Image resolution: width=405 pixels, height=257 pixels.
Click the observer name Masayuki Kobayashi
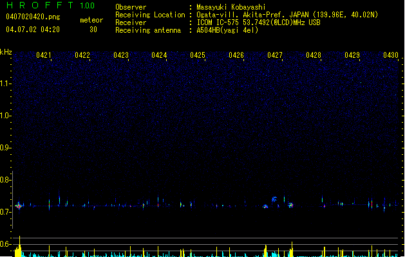click(231, 7)
